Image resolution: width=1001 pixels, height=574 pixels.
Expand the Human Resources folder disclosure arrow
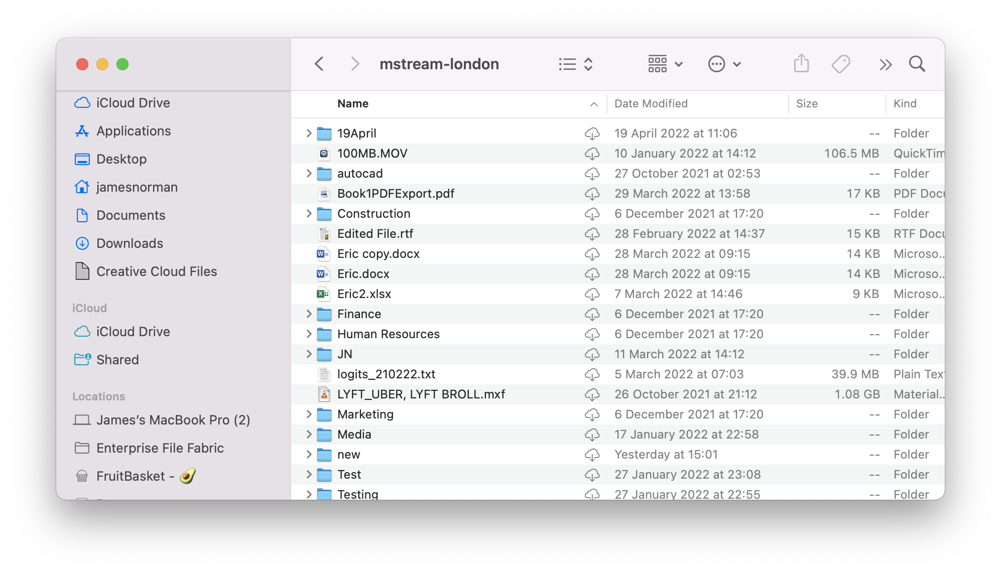pyautogui.click(x=309, y=334)
